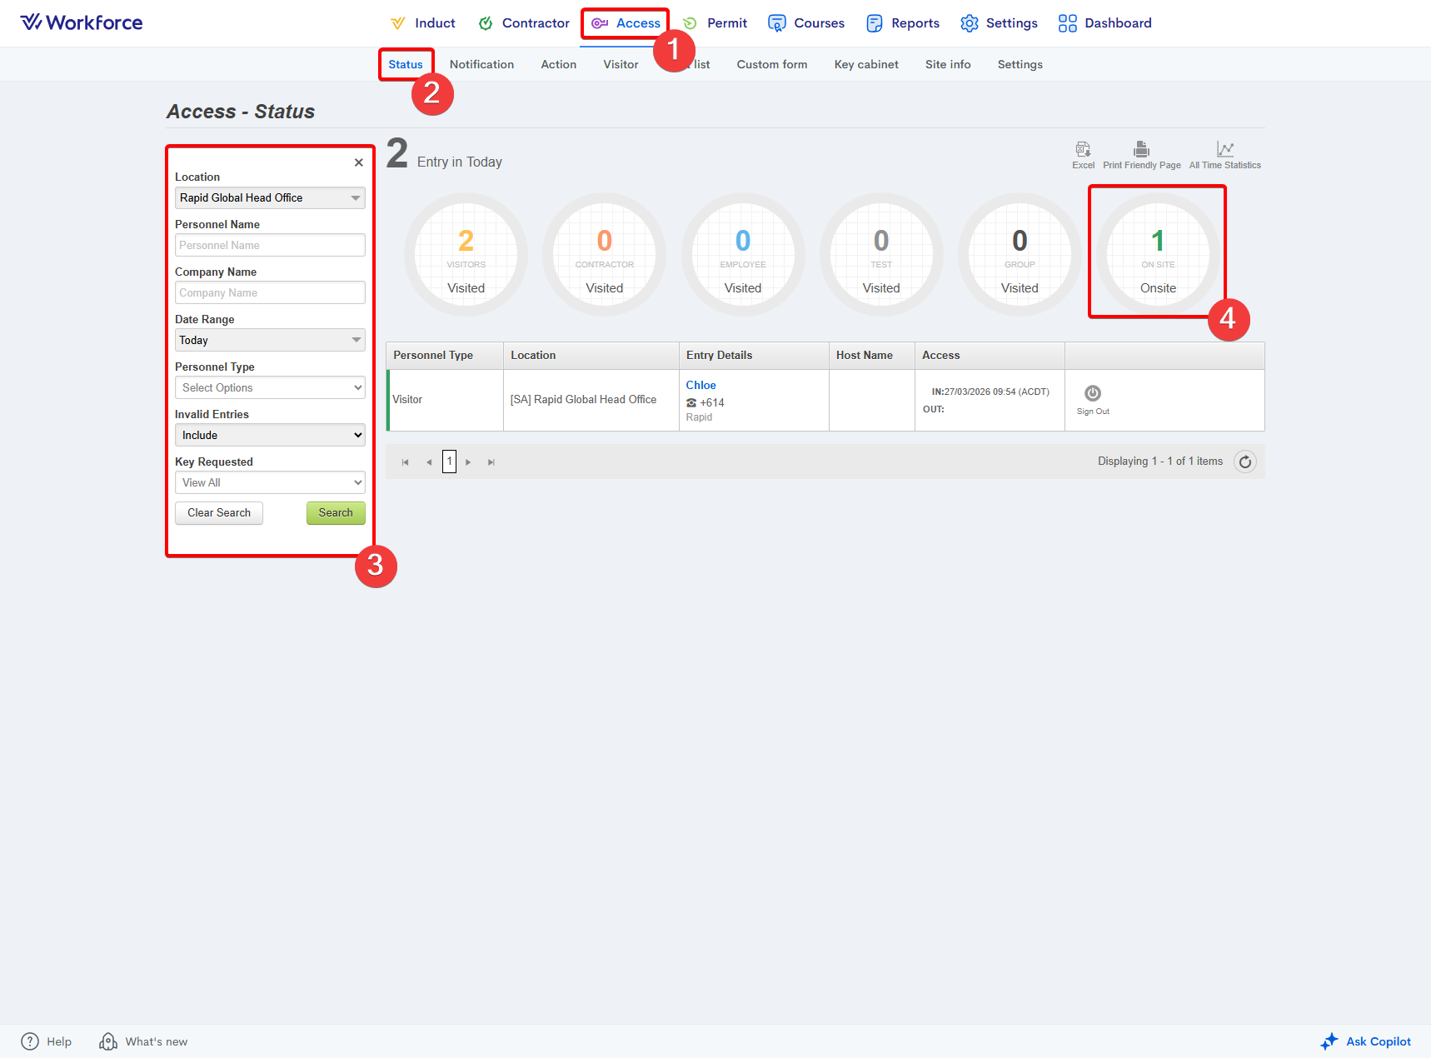The width and height of the screenshot is (1431, 1058).
Task: Open Ask Copilot sparkle icon
Action: coord(1329,1041)
